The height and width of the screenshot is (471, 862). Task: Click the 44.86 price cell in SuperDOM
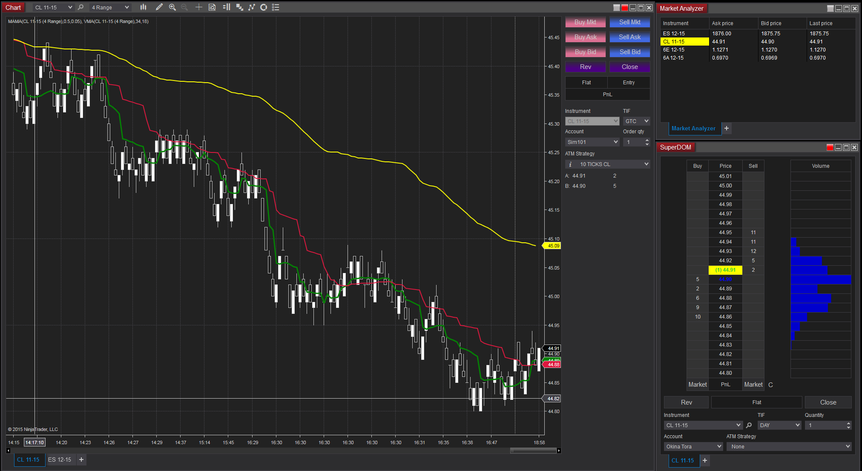tap(725, 317)
